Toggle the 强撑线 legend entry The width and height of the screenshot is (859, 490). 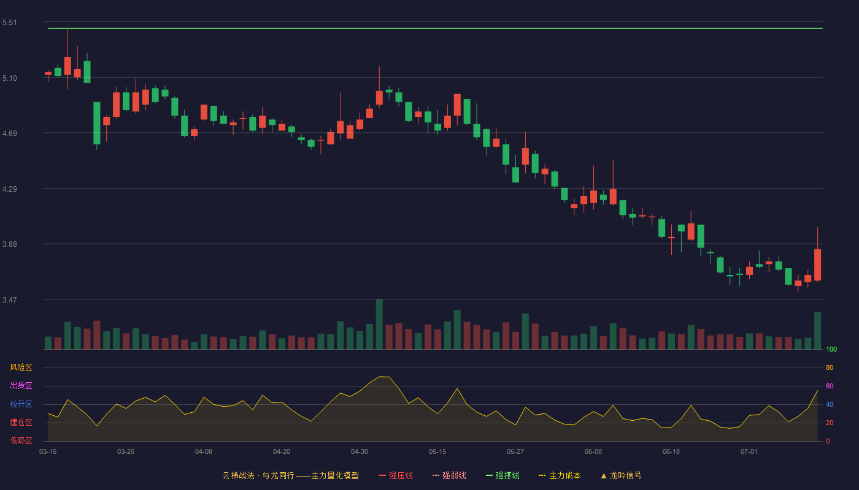coord(503,475)
